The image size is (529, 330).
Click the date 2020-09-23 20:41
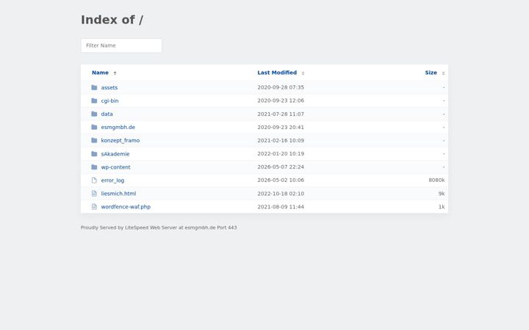[281, 127]
